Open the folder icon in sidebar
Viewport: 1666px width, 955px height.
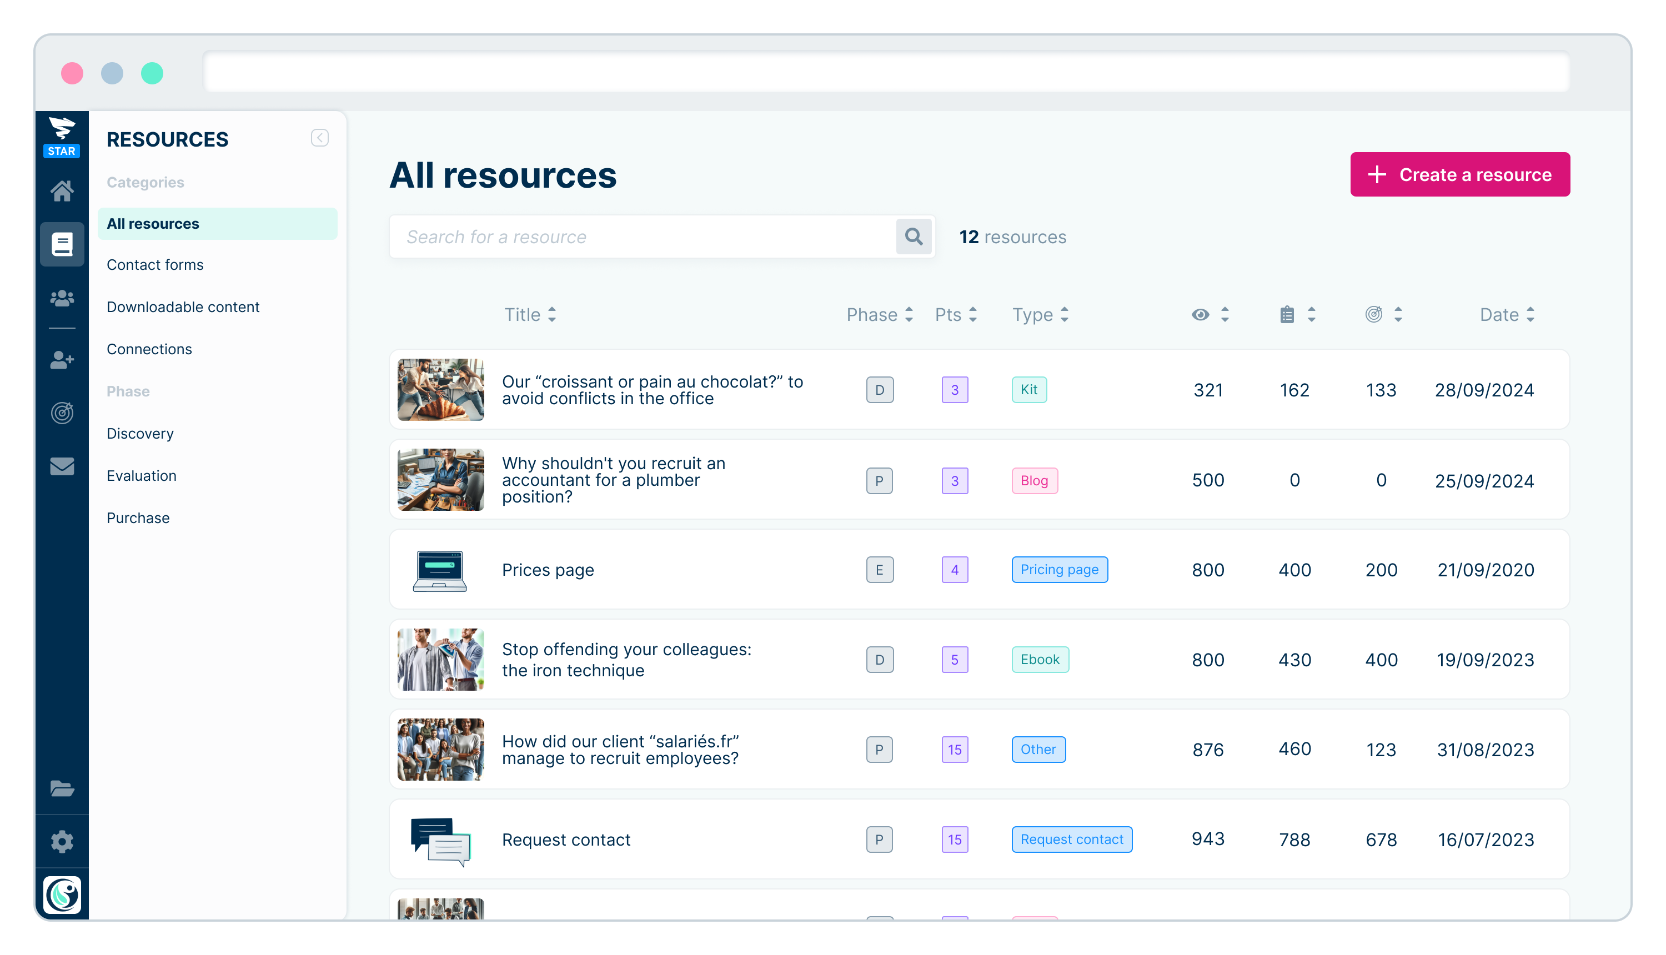coord(62,788)
